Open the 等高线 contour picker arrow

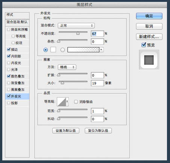(x=67, y=102)
